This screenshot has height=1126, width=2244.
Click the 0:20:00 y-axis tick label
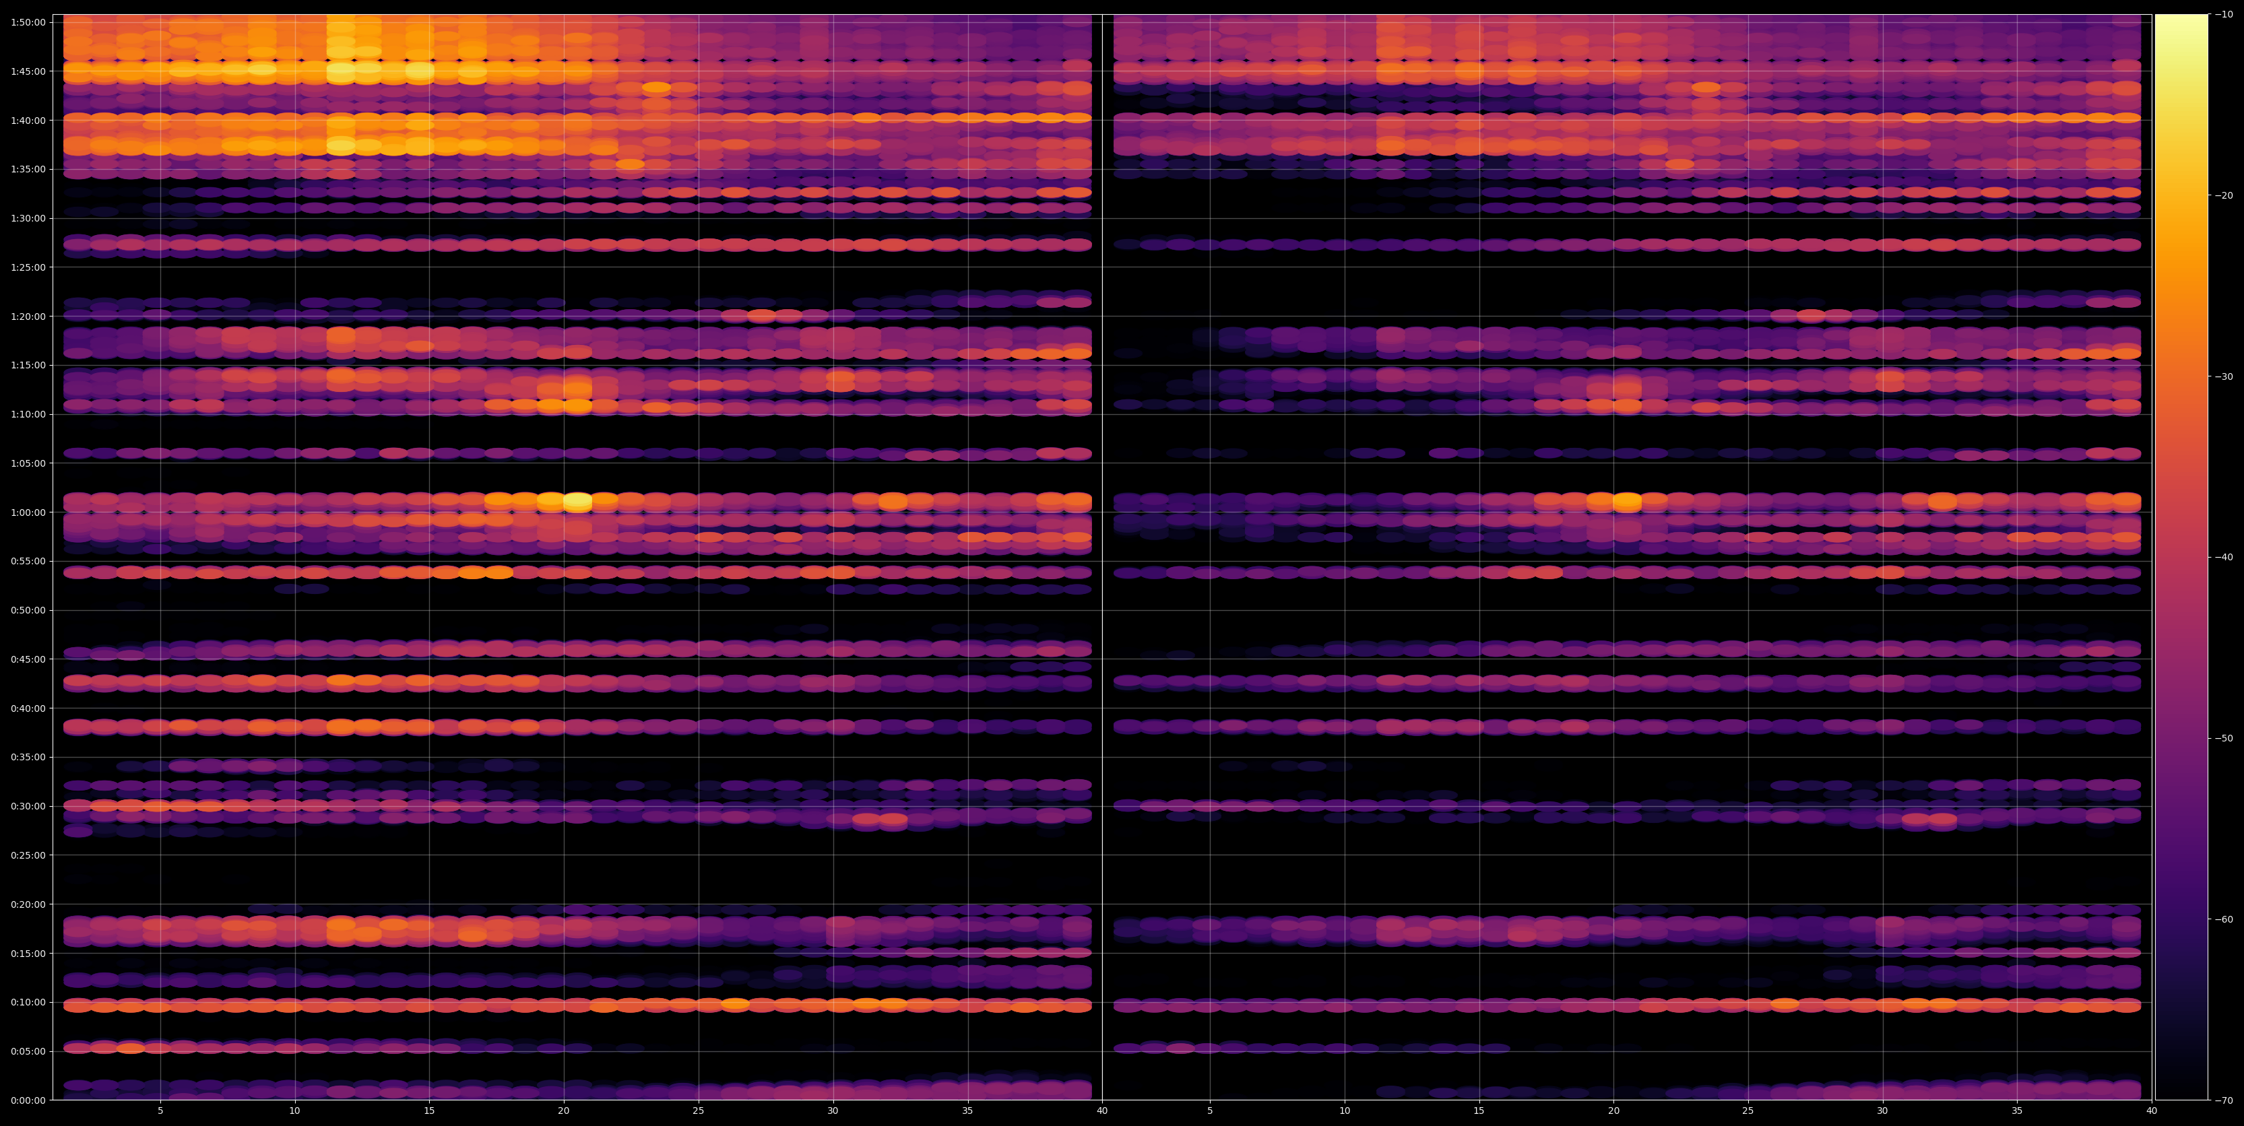click(28, 904)
